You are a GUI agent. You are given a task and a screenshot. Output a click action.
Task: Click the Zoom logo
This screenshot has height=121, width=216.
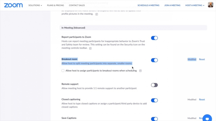click(x=13, y=5)
